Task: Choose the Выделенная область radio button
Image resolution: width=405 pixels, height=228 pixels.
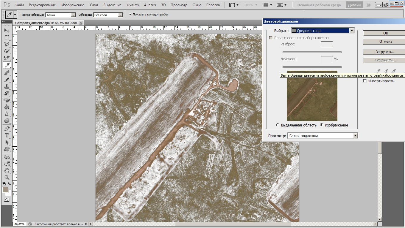Action: coord(278,125)
